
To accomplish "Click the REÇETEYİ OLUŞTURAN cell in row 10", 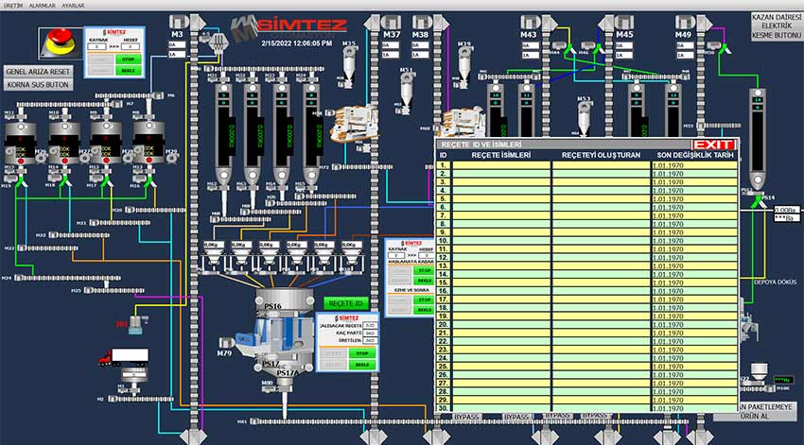I will [601, 241].
